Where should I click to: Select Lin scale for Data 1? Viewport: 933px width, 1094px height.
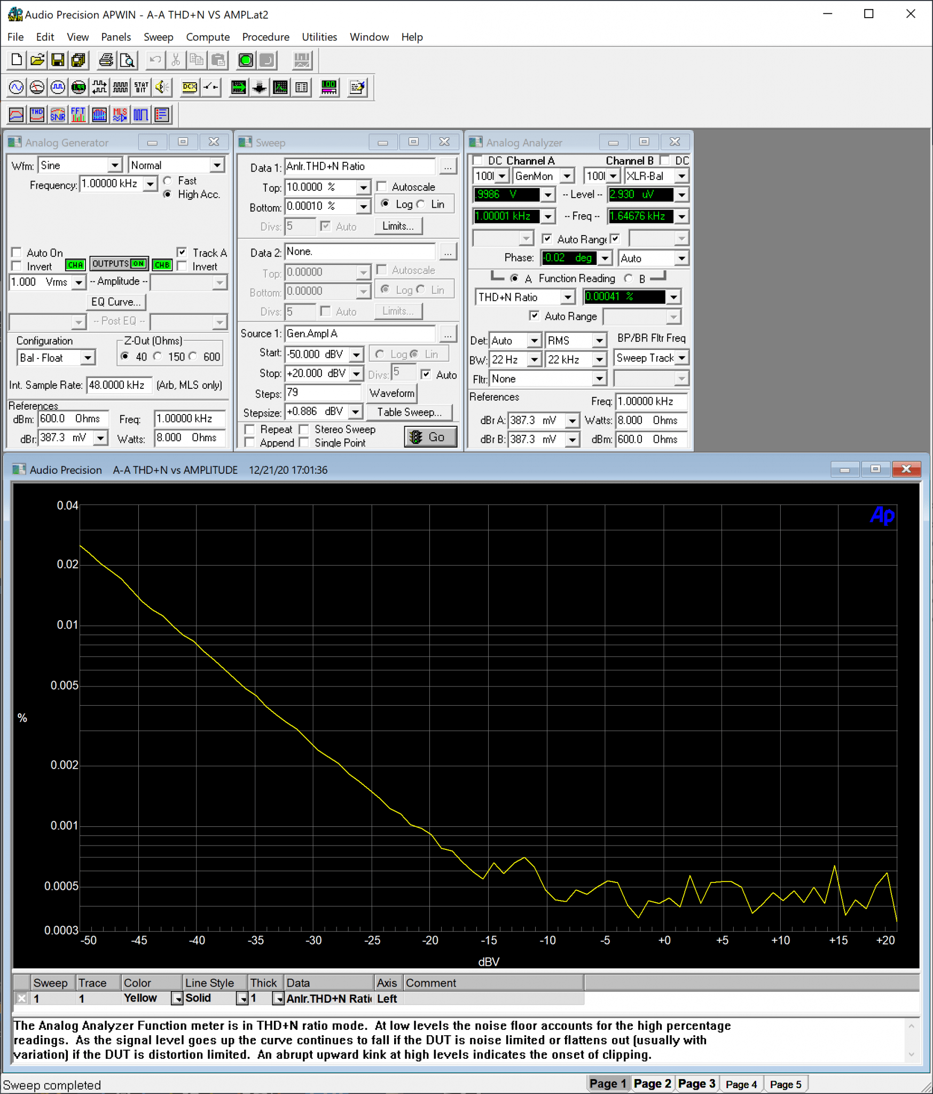click(x=421, y=205)
